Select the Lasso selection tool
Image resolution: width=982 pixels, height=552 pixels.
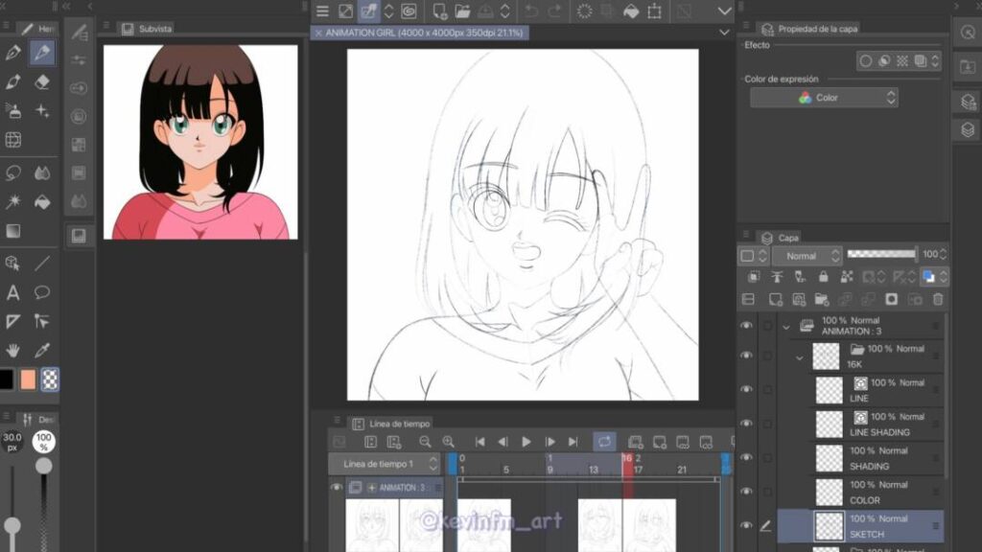(13, 172)
